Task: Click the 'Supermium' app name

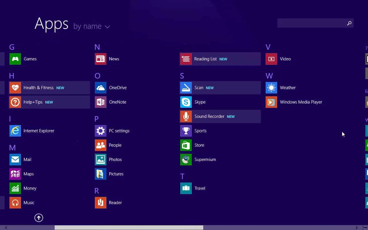Action: [x=205, y=160]
